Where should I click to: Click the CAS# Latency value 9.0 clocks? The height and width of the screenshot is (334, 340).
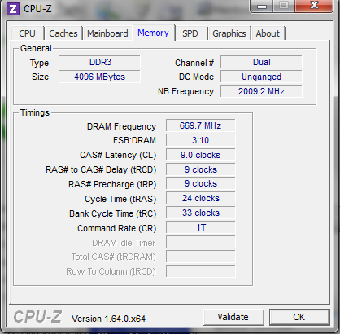coord(201,155)
